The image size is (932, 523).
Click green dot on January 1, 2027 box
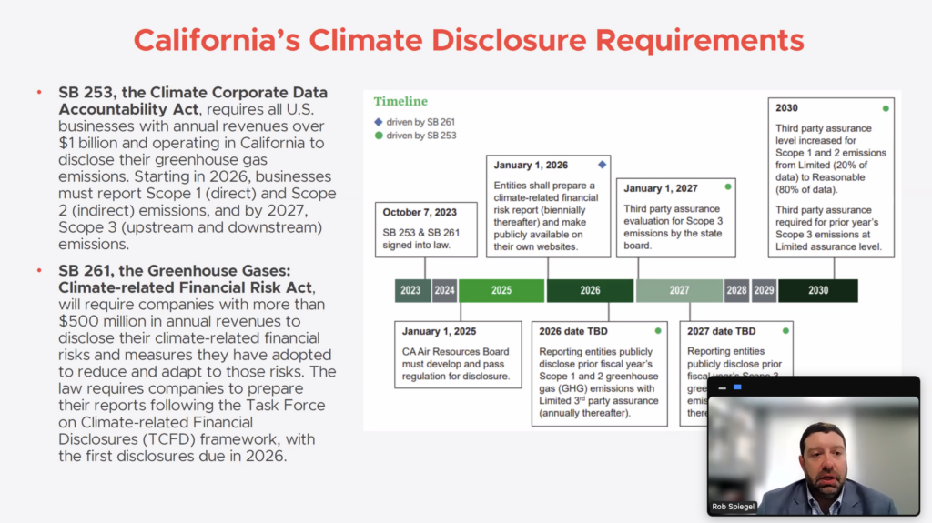[x=727, y=187]
